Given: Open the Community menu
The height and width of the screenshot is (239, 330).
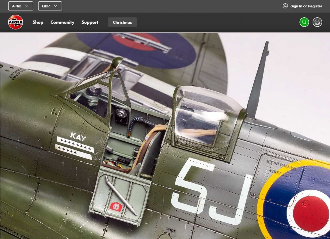Looking at the screenshot, I should [62, 22].
